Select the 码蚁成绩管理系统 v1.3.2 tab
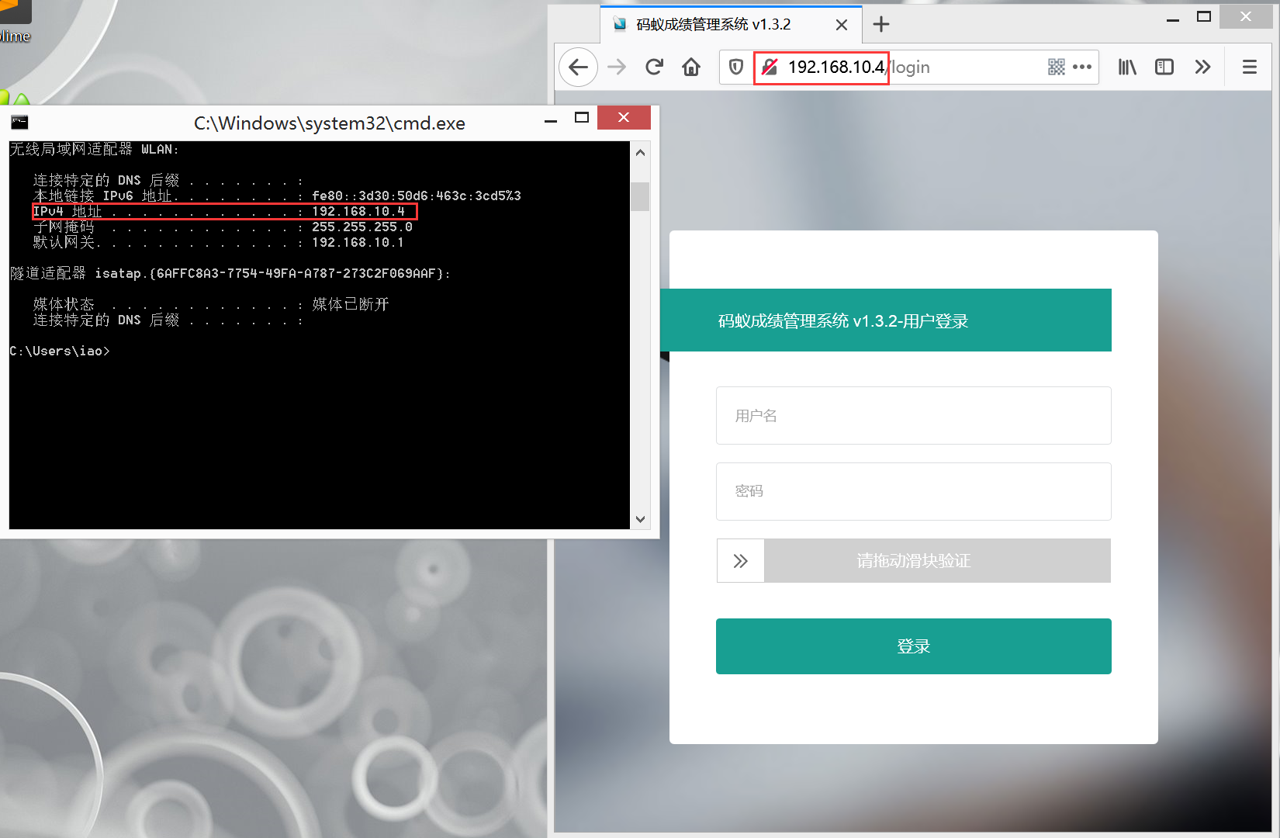Viewport: 1280px width, 838px height. pyautogui.click(x=732, y=25)
